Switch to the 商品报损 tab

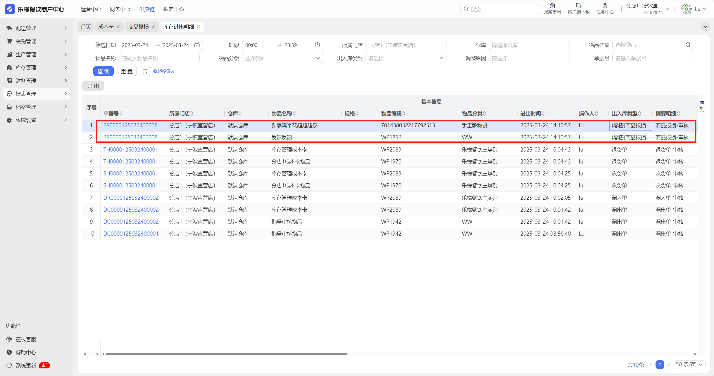pos(138,27)
